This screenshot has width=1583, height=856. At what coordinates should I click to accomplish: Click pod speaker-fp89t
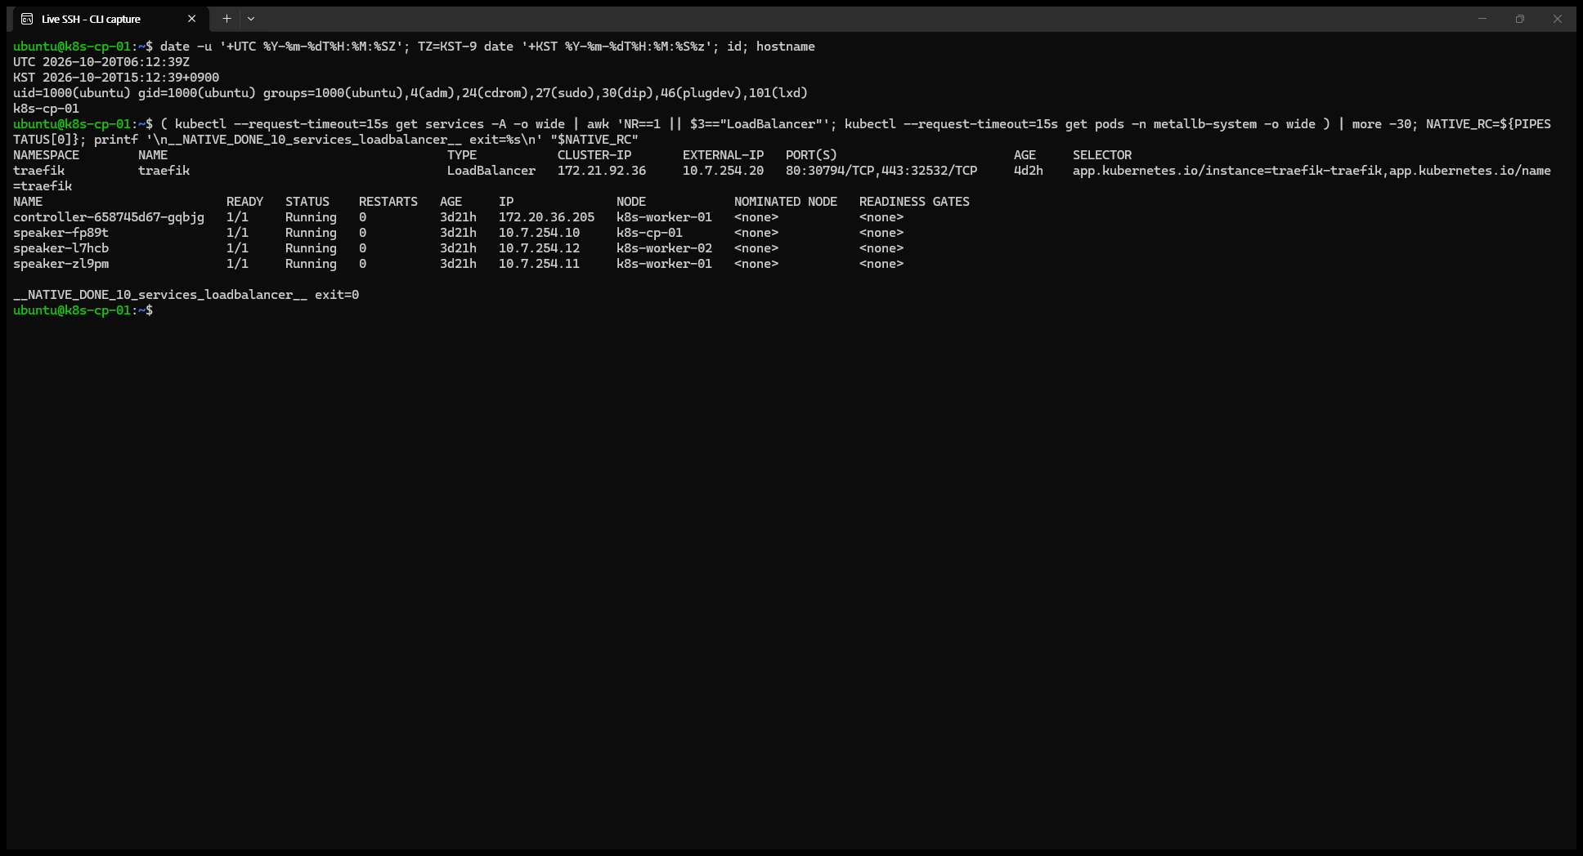click(x=61, y=233)
